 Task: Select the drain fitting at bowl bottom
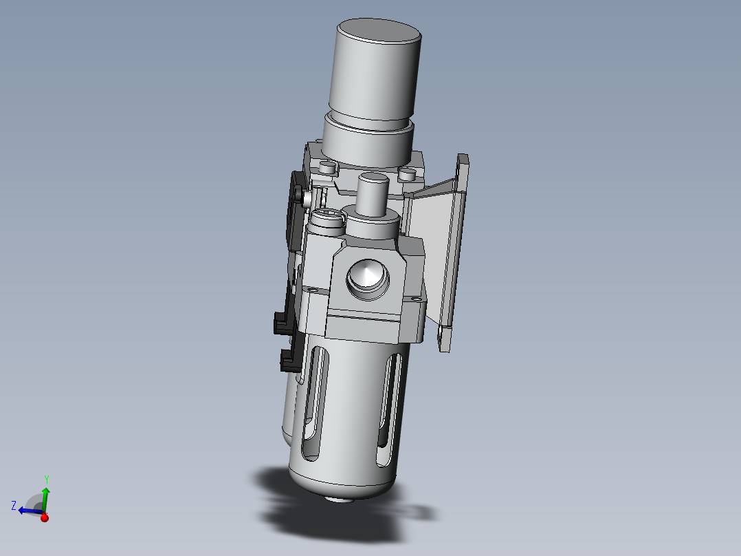(x=339, y=498)
